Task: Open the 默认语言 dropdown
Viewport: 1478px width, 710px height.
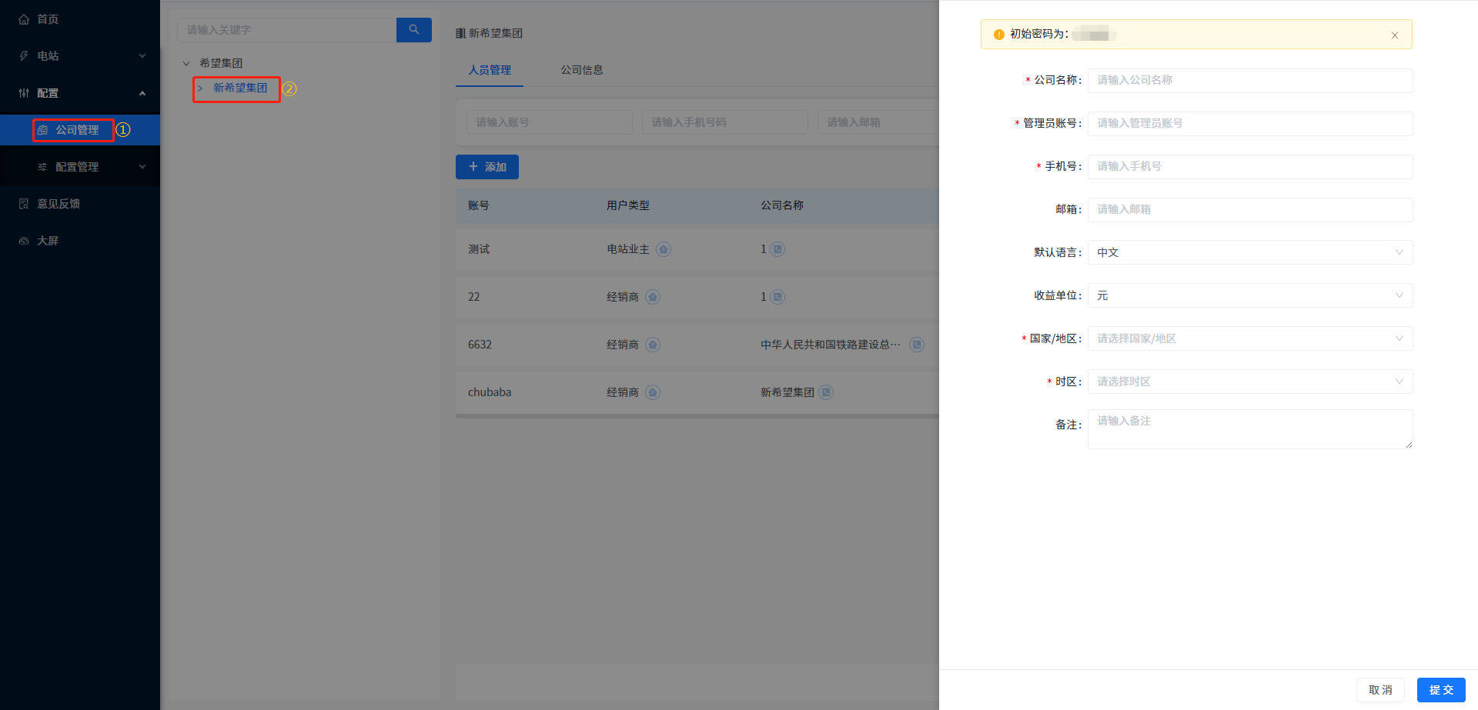Action: [1249, 252]
